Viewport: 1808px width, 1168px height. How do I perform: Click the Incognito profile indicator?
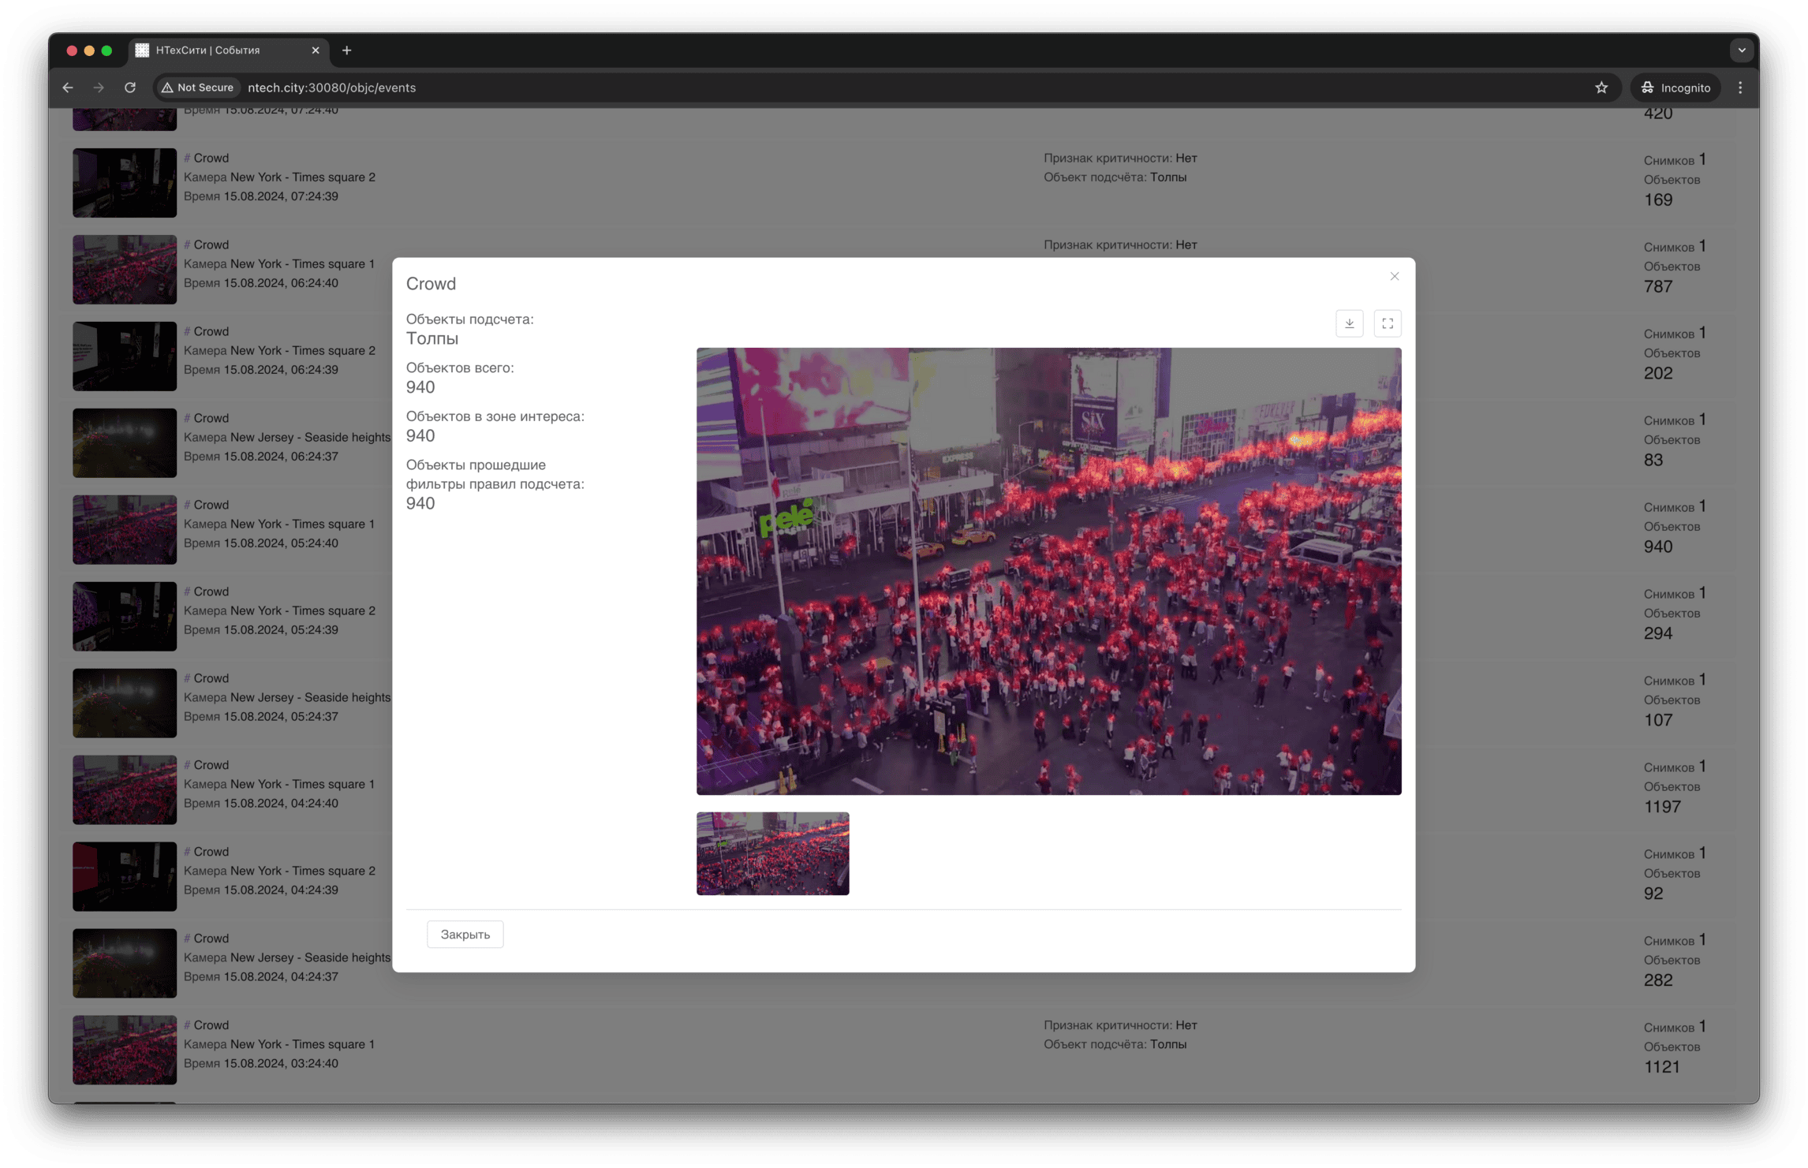point(1675,88)
